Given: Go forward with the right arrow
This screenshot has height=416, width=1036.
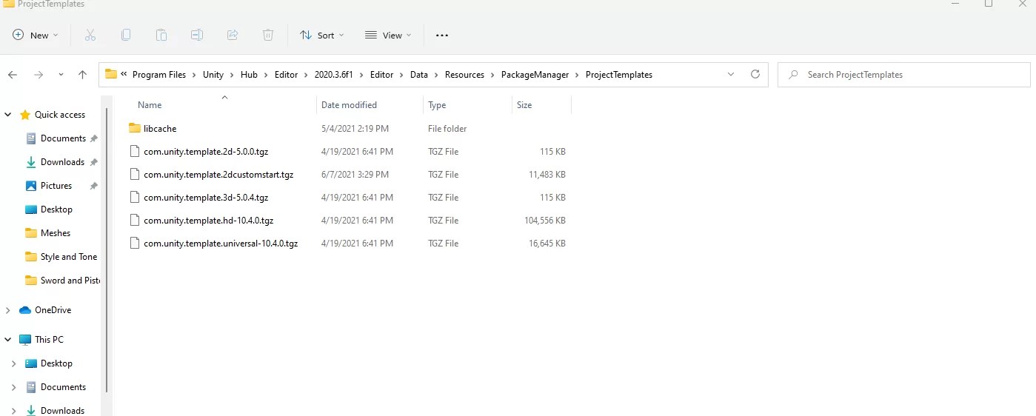Looking at the screenshot, I should (x=39, y=75).
